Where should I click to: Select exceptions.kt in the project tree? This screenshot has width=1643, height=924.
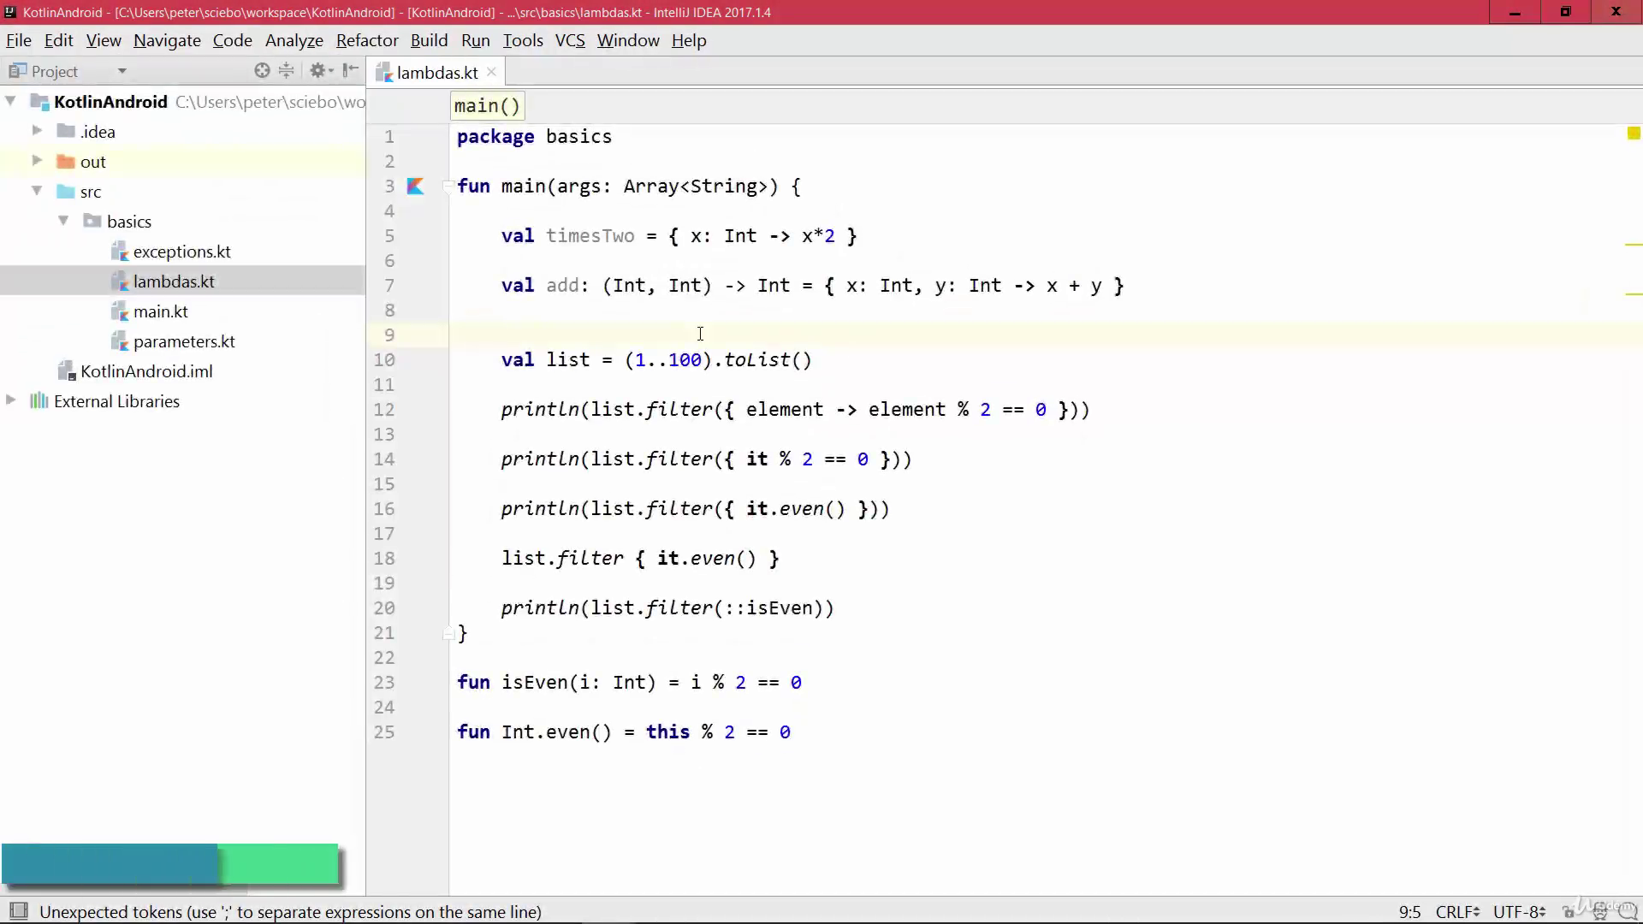pyautogui.click(x=181, y=252)
